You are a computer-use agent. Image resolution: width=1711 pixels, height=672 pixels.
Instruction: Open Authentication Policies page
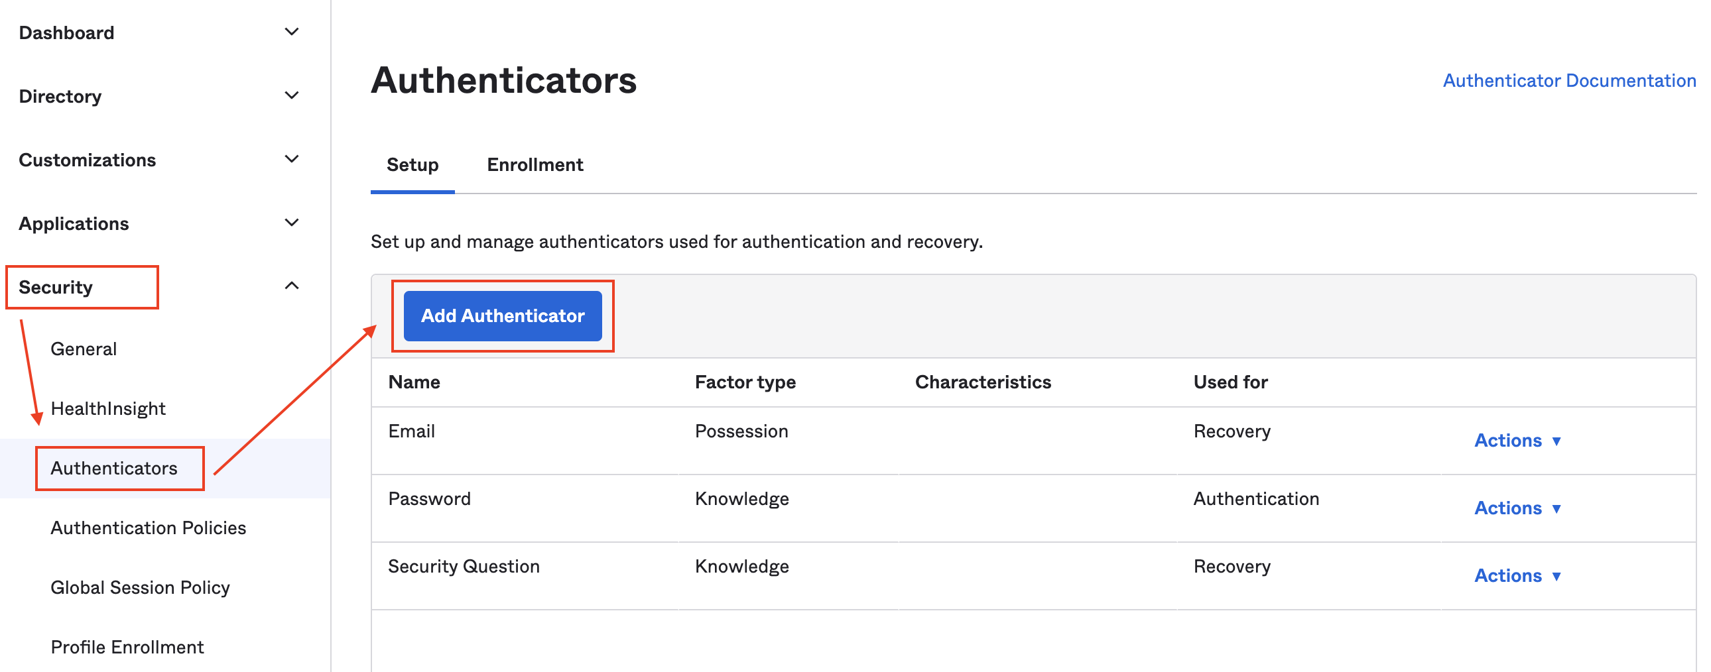(148, 528)
